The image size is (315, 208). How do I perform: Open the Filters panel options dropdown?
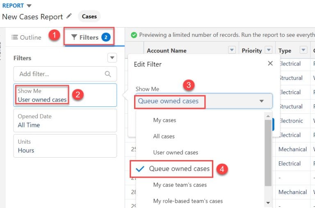pos(112,58)
